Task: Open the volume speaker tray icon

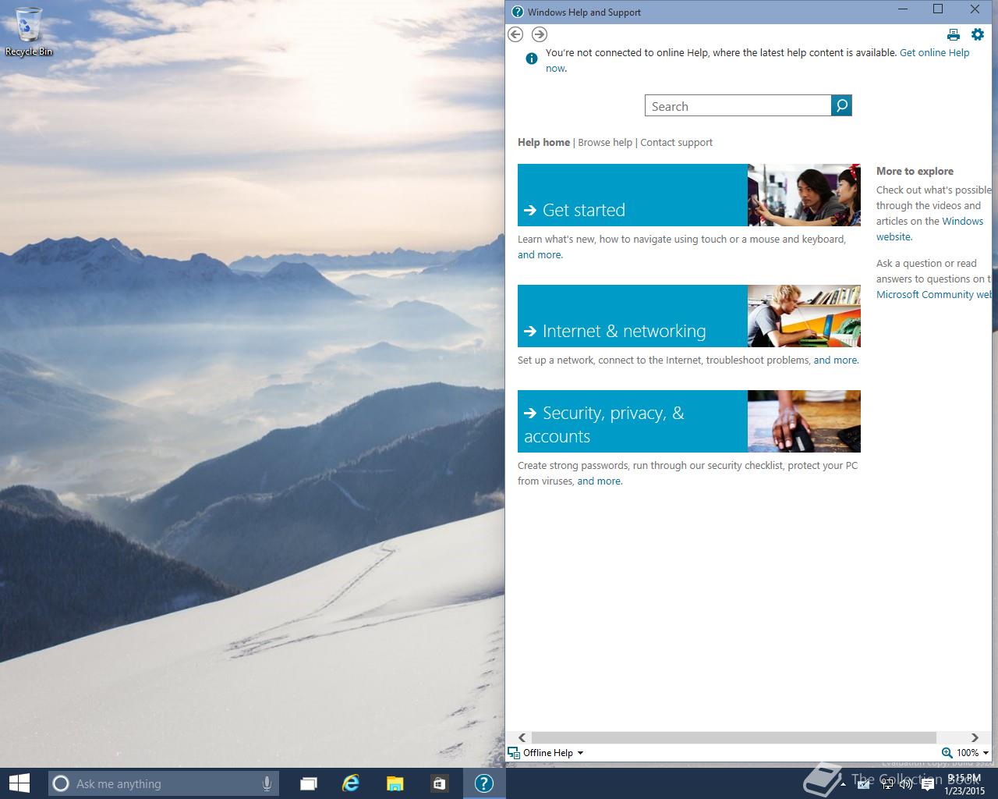Action: 906,784
